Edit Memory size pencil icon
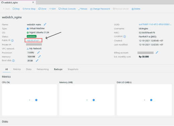 click(39, 57)
